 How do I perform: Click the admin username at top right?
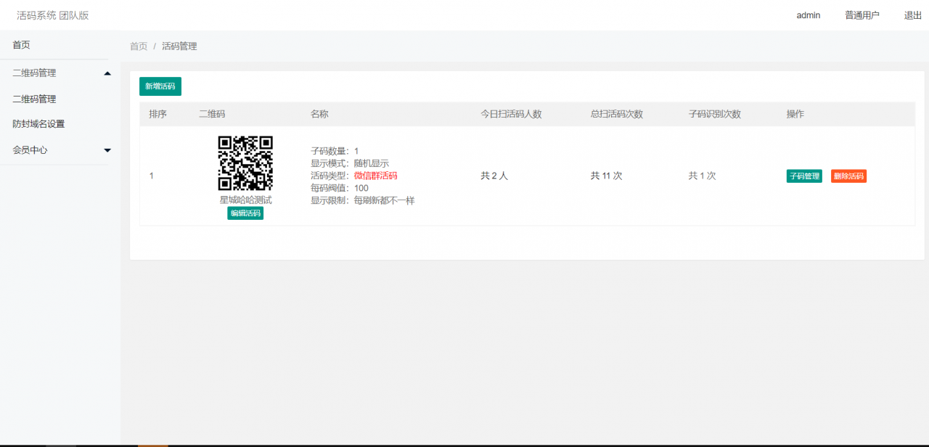(808, 15)
